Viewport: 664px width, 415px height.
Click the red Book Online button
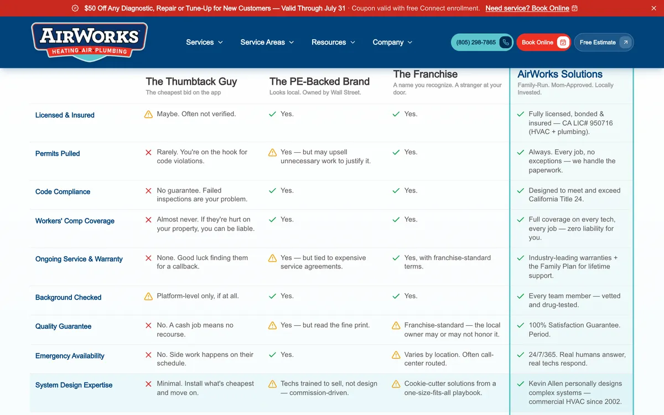[x=543, y=42]
